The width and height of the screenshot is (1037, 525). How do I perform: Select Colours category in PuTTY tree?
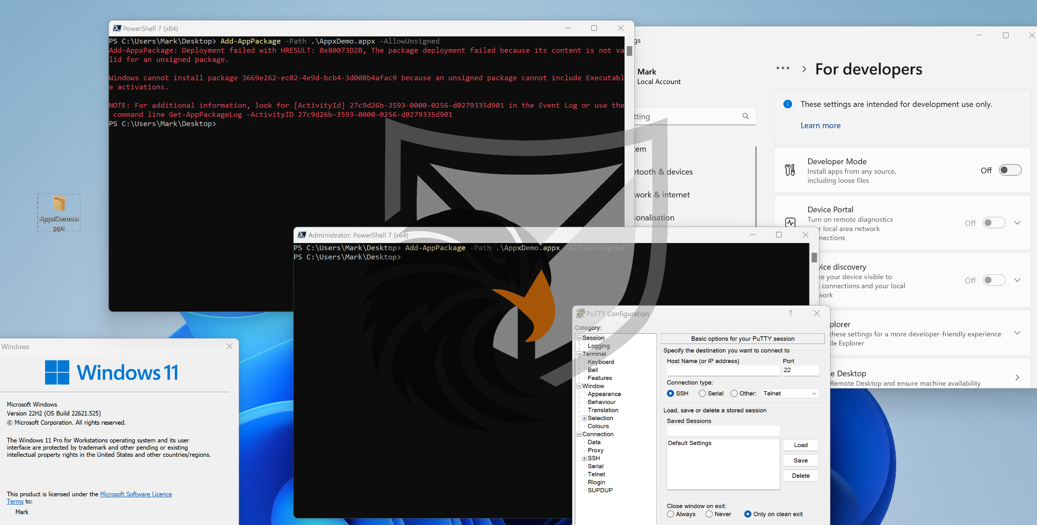pos(598,426)
